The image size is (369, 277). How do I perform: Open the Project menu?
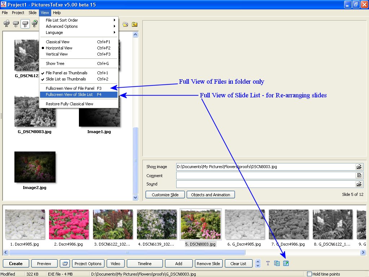18,13
